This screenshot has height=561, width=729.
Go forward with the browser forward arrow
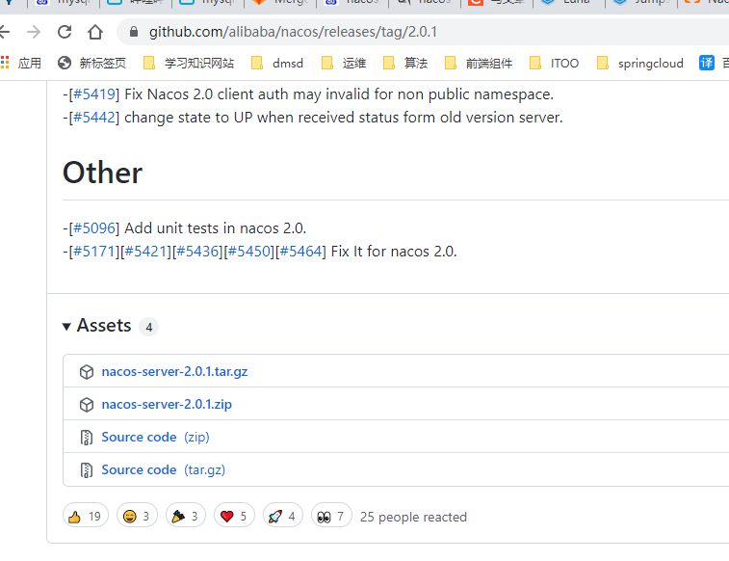pyautogui.click(x=34, y=32)
